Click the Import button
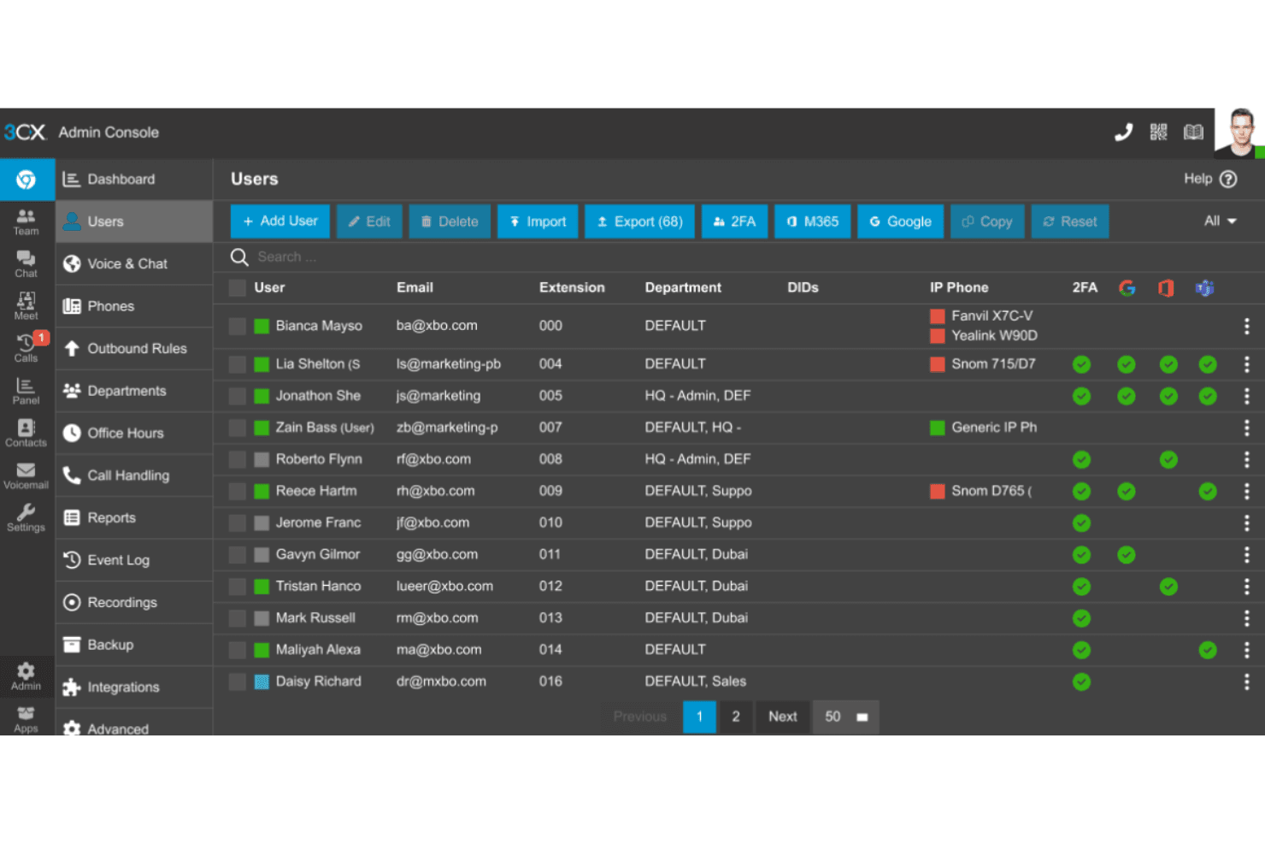The height and width of the screenshot is (844, 1265). pos(538,221)
